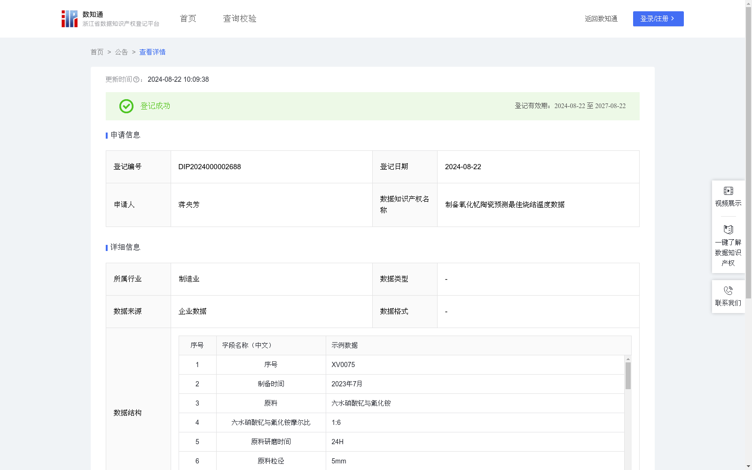Click the 制备时间 field name
This screenshot has width=752, height=470.
271,384
